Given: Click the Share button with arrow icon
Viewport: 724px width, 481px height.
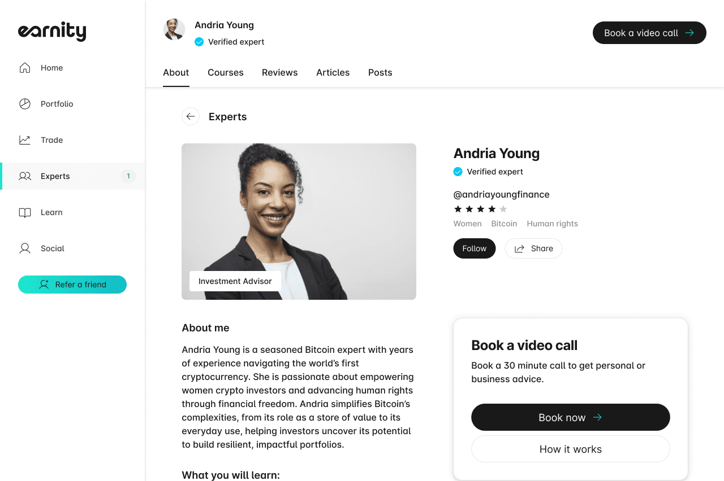Looking at the screenshot, I should tap(533, 248).
